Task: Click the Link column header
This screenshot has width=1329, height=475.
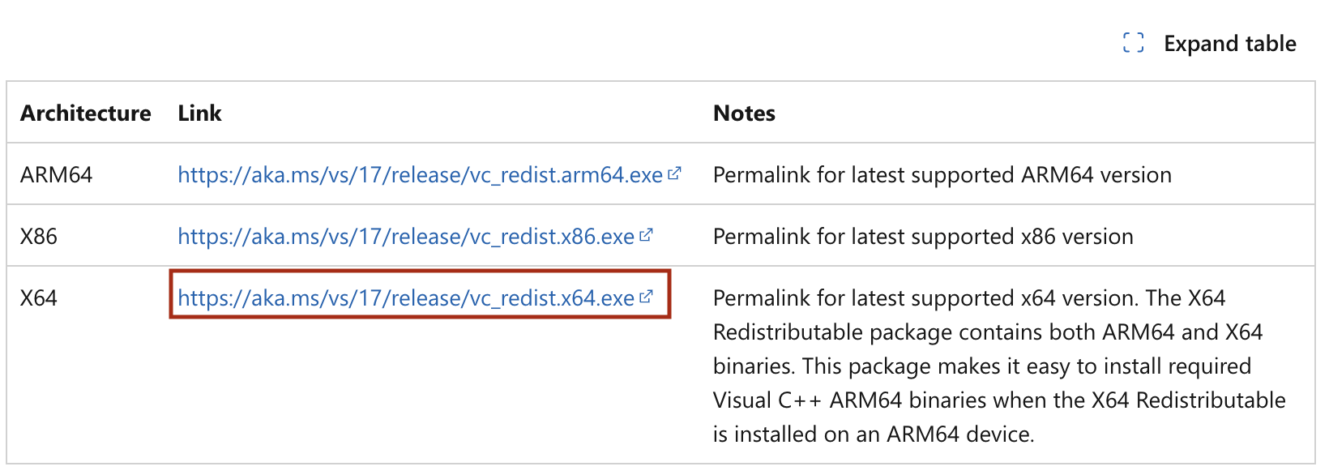Action: [199, 113]
